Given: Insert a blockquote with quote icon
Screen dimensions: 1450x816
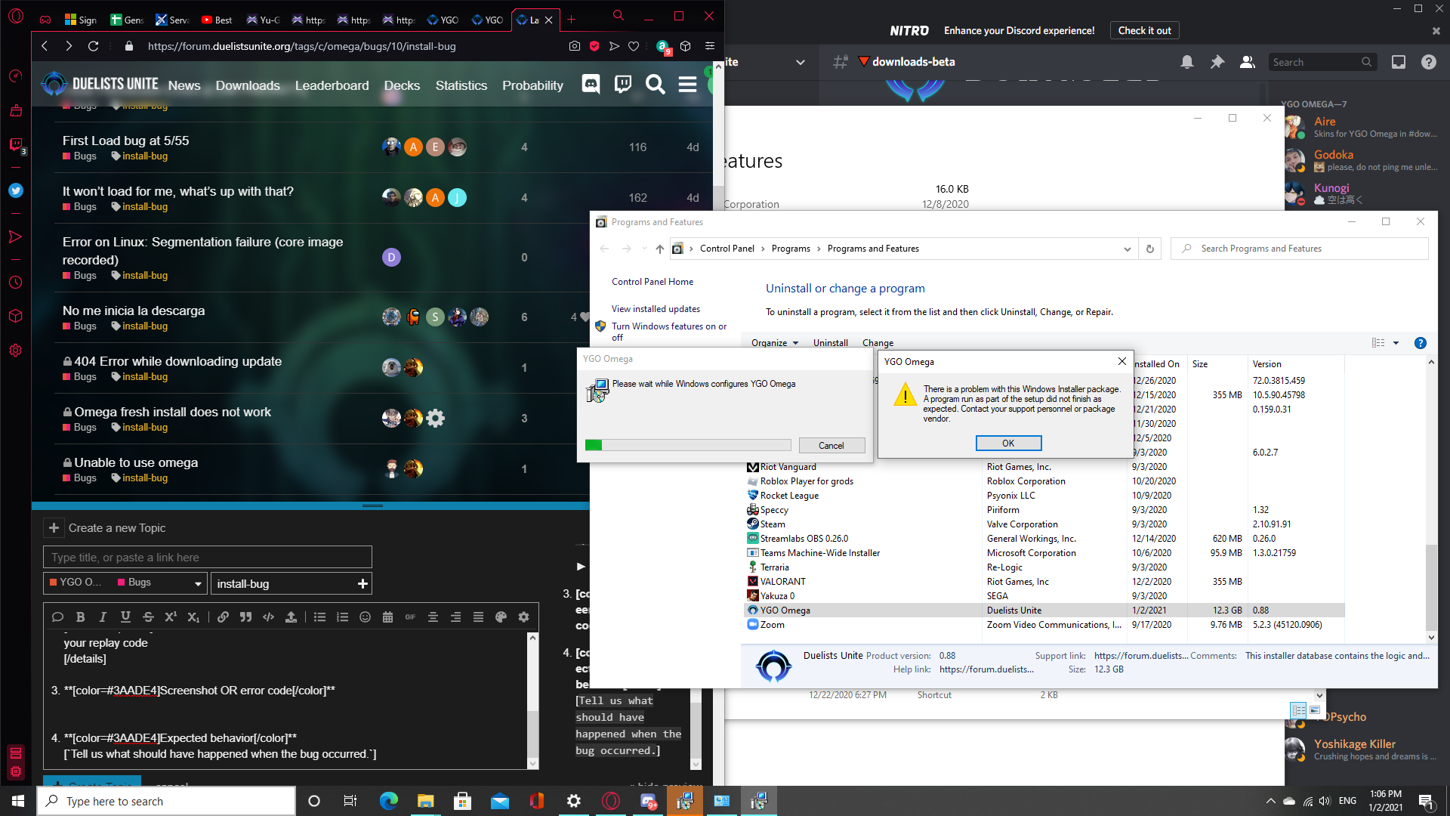Looking at the screenshot, I should pos(245,617).
